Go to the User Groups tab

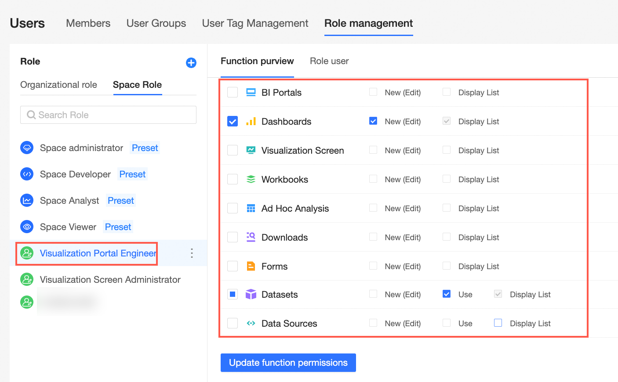[156, 23]
